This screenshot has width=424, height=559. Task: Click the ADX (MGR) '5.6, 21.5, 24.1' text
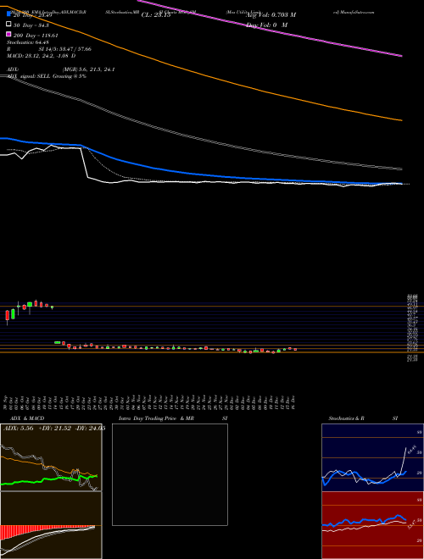pos(88,69)
